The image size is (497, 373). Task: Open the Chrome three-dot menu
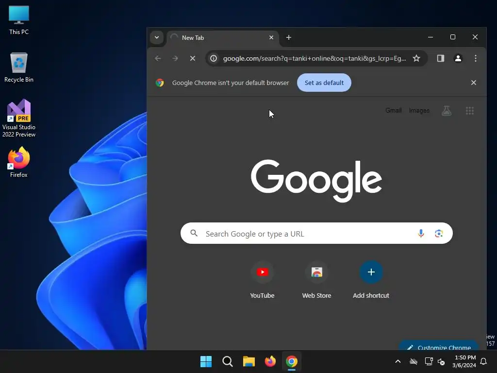476,58
